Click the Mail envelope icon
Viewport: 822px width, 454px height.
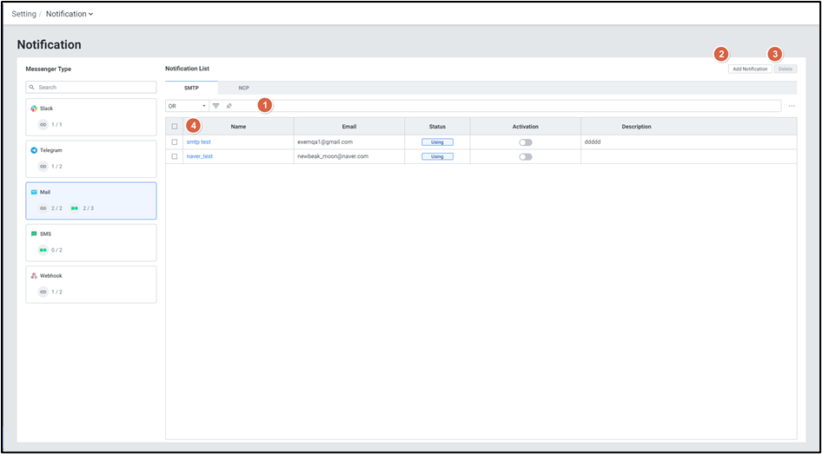tap(34, 192)
